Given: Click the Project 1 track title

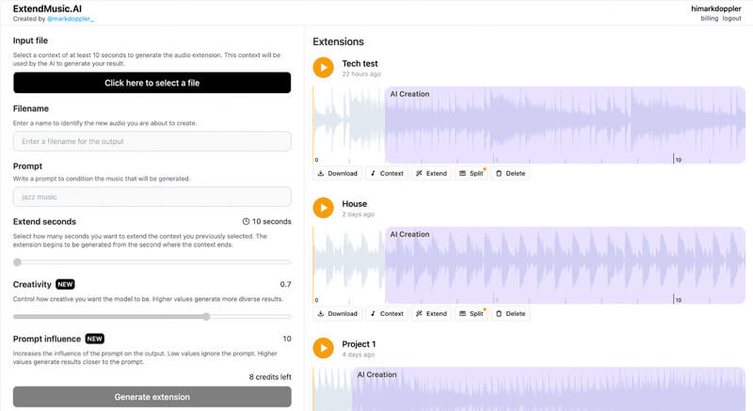Looking at the screenshot, I should tap(359, 344).
